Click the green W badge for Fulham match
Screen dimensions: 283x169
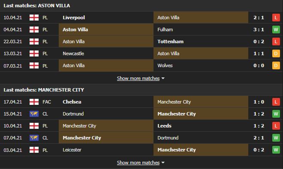tap(276, 30)
